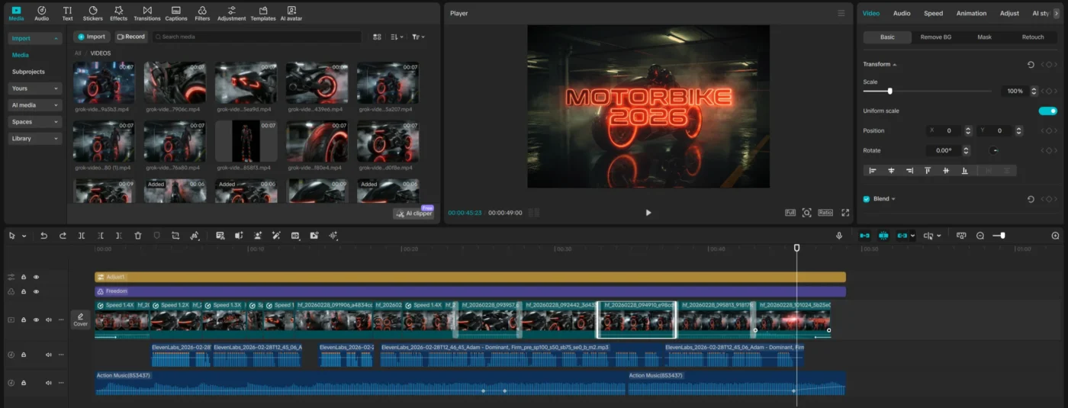Switch to the Animation tab

point(971,13)
